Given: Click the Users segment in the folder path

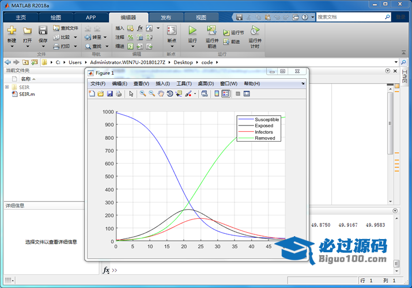Looking at the screenshot, I should pos(75,62).
